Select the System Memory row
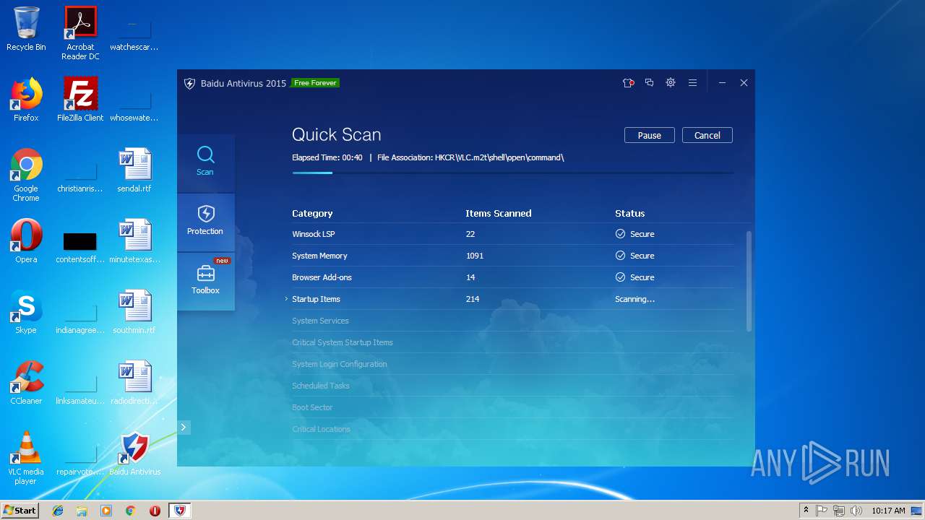The width and height of the screenshot is (925, 520). click(512, 256)
